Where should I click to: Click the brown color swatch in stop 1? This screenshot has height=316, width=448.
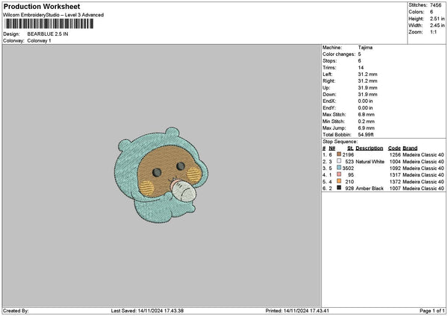[x=340, y=154]
